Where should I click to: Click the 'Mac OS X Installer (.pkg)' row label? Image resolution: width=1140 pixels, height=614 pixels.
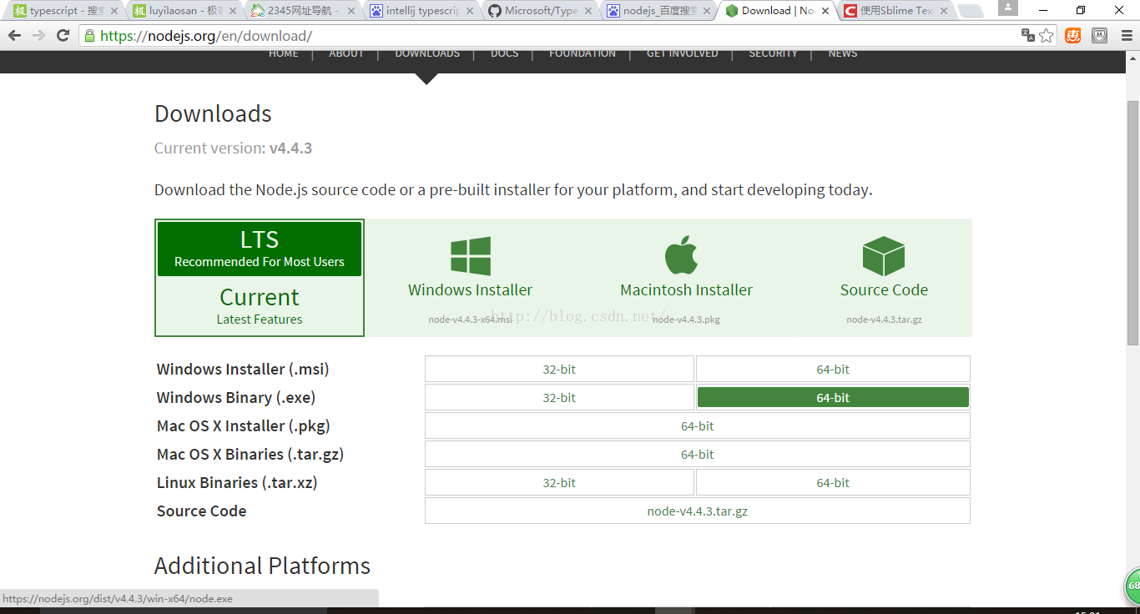pos(244,425)
